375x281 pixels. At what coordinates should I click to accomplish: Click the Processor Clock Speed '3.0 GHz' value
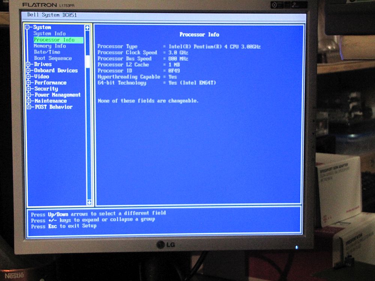pyautogui.click(x=178, y=52)
